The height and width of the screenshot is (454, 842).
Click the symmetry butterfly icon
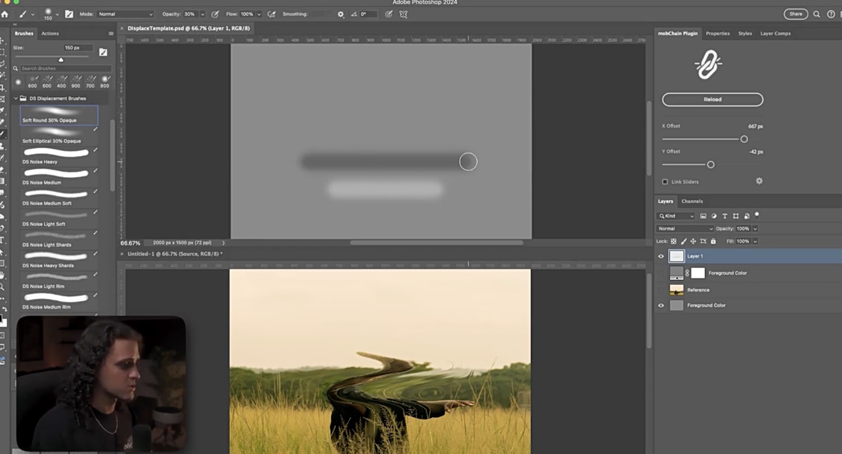403,14
